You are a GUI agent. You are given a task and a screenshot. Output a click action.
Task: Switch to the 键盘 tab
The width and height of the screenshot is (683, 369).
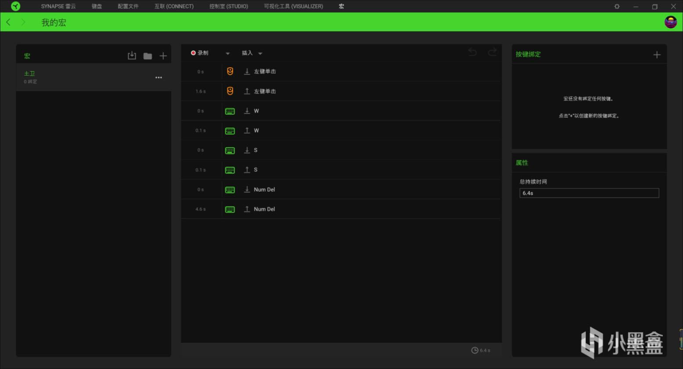pyautogui.click(x=97, y=6)
